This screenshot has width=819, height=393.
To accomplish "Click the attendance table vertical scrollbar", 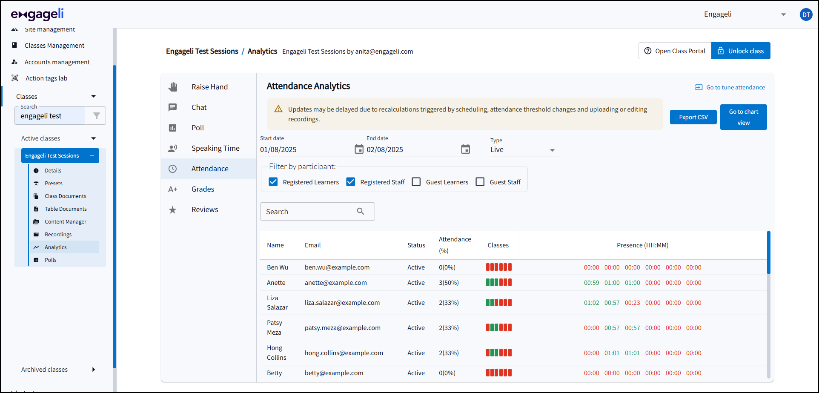I will [769, 252].
